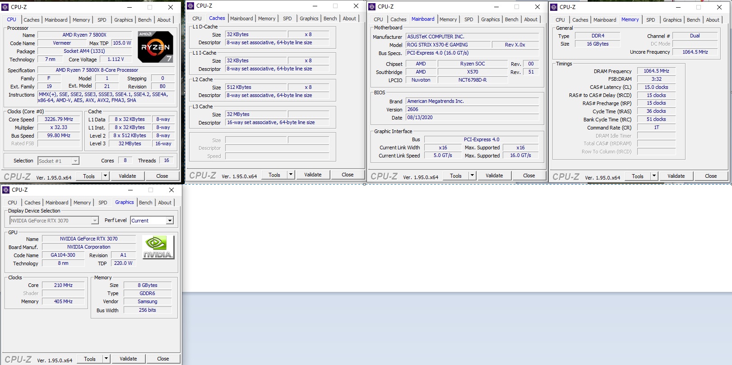
Task: Click the NVIDIA logo image
Action: pos(158,247)
